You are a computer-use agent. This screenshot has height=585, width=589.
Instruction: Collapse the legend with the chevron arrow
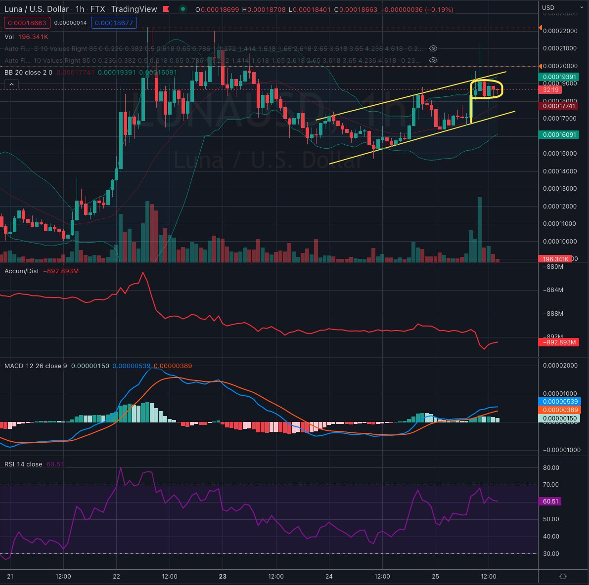point(11,84)
